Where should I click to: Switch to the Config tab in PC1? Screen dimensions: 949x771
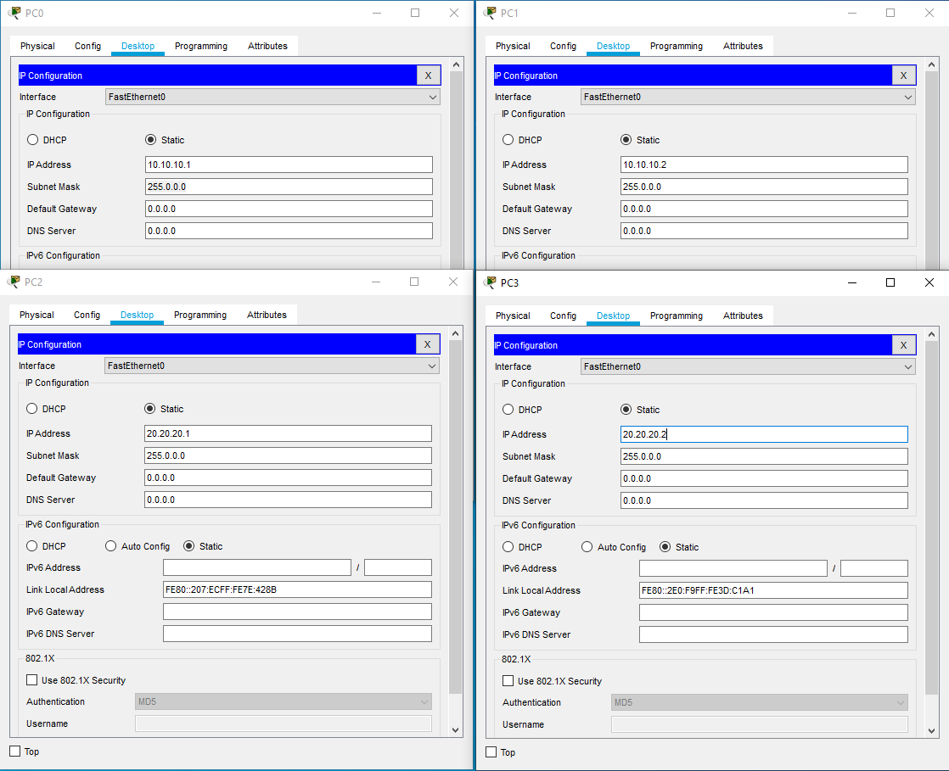point(563,46)
